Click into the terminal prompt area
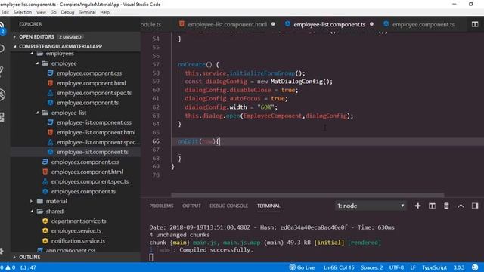 pyautogui.click(x=151, y=258)
